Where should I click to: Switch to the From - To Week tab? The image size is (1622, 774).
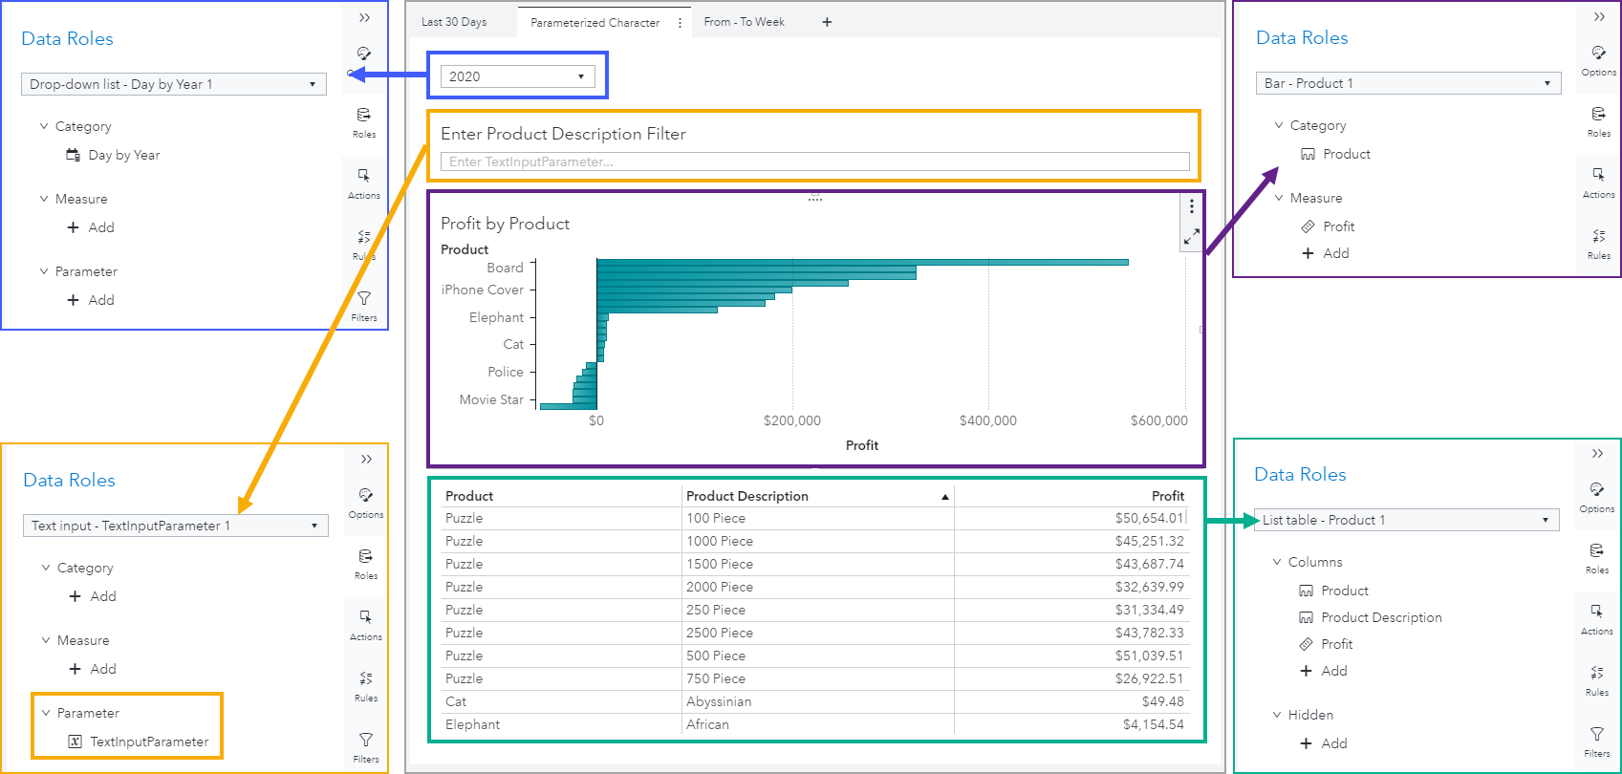744,22
